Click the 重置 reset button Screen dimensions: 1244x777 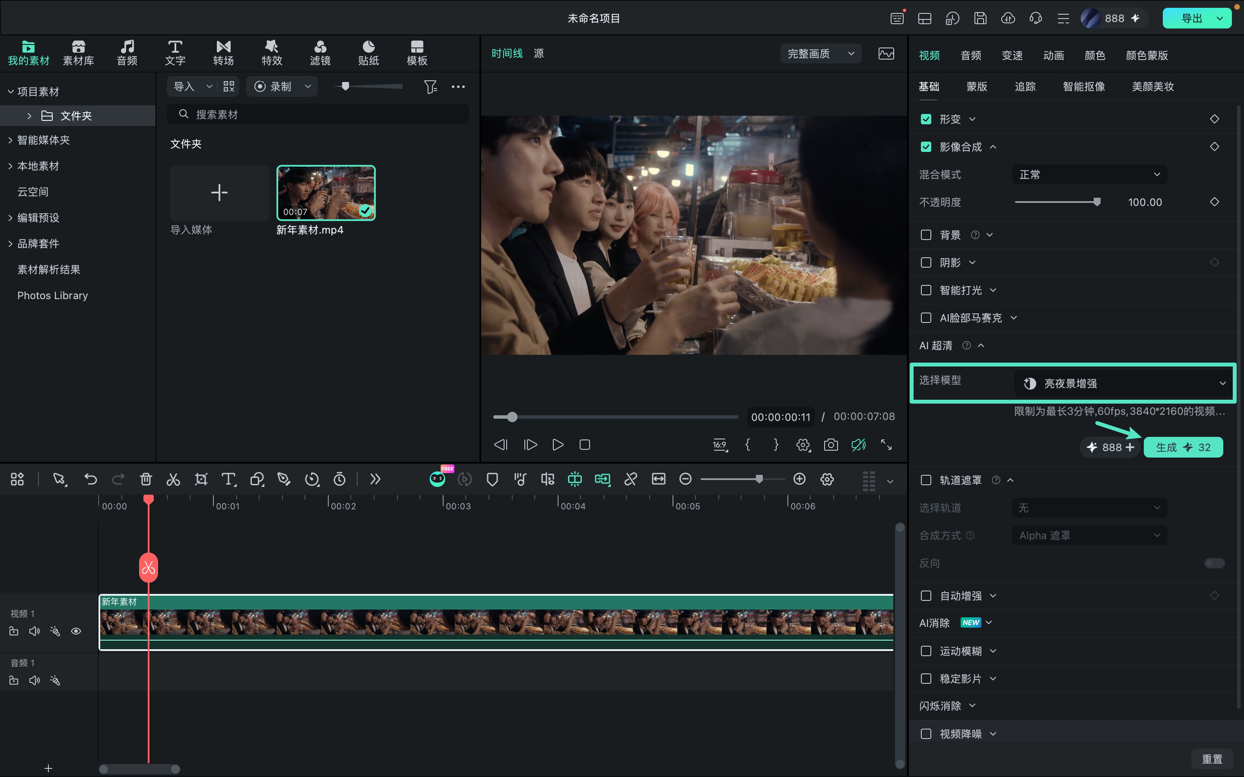point(1212,759)
